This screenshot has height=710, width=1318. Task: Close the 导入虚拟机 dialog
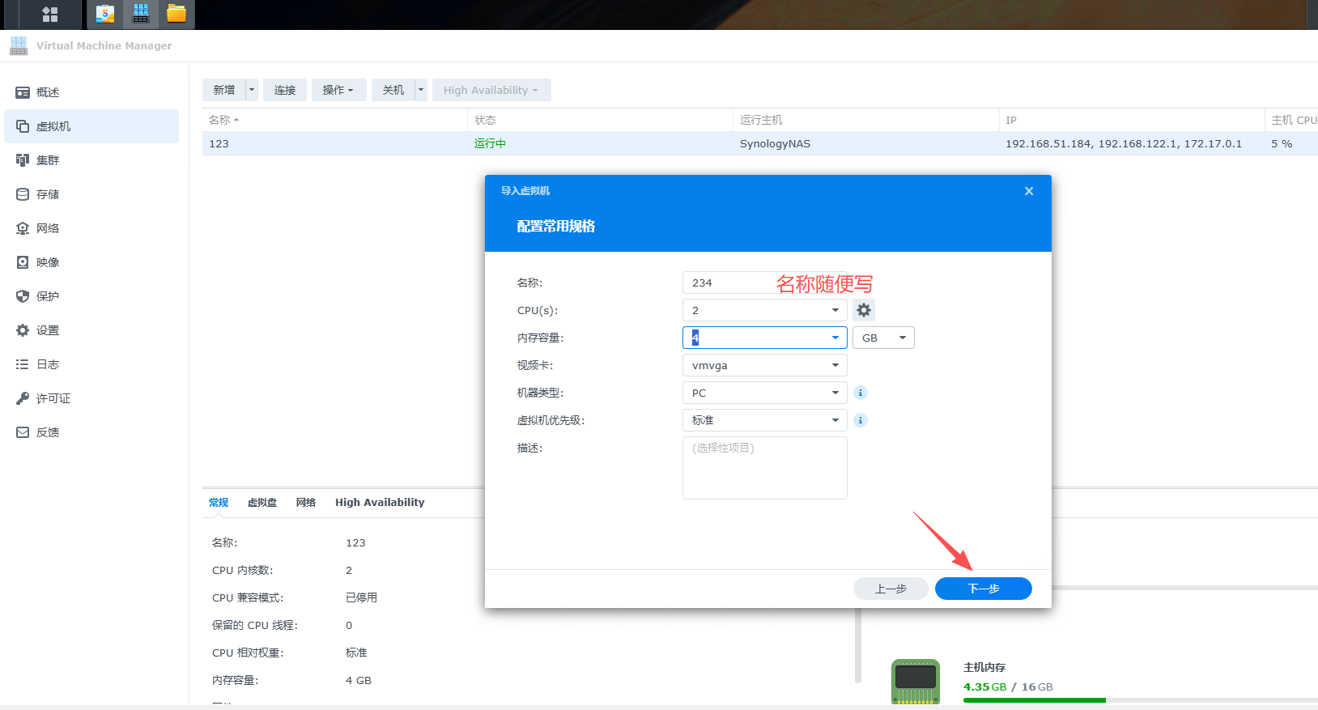pyautogui.click(x=1029, y=191)
